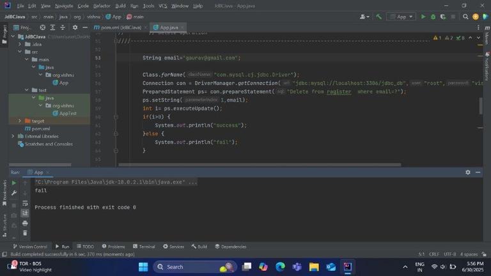491x276 pixels.
Task: Click the editor vertical scrollbar thumb
Action: (481, 106)
